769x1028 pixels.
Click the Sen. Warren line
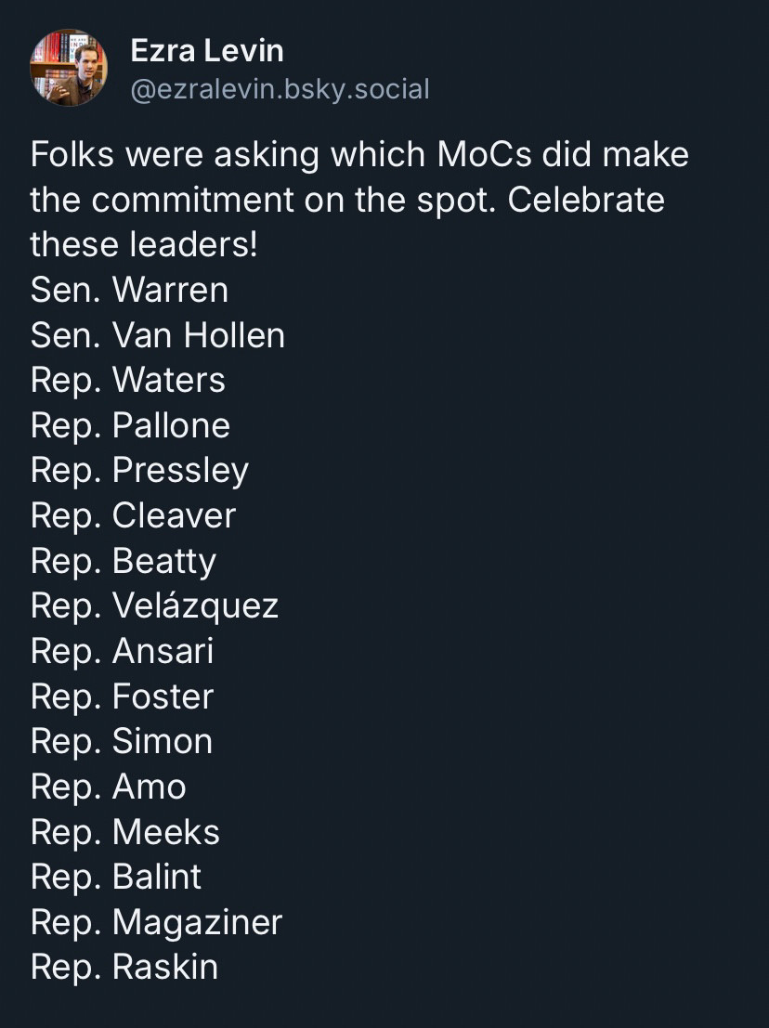click(x=129, y=290)
